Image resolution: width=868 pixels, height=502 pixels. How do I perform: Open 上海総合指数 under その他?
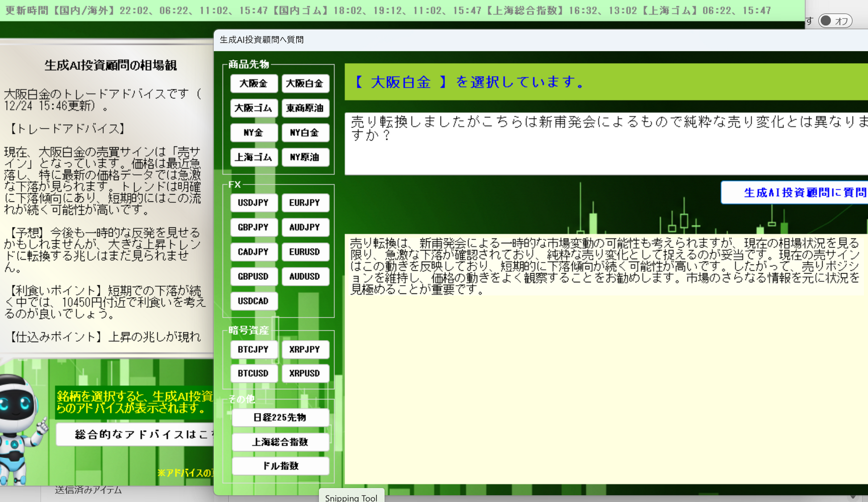point(280,442)
